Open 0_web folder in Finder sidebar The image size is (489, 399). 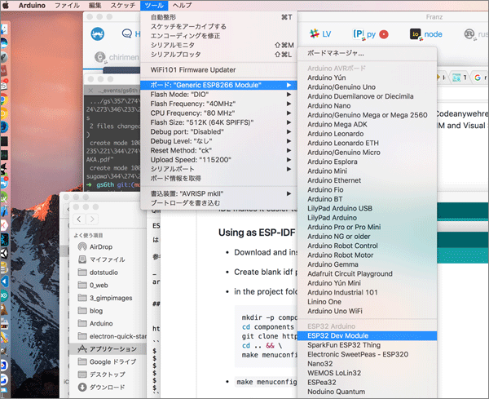pos(108,286)
